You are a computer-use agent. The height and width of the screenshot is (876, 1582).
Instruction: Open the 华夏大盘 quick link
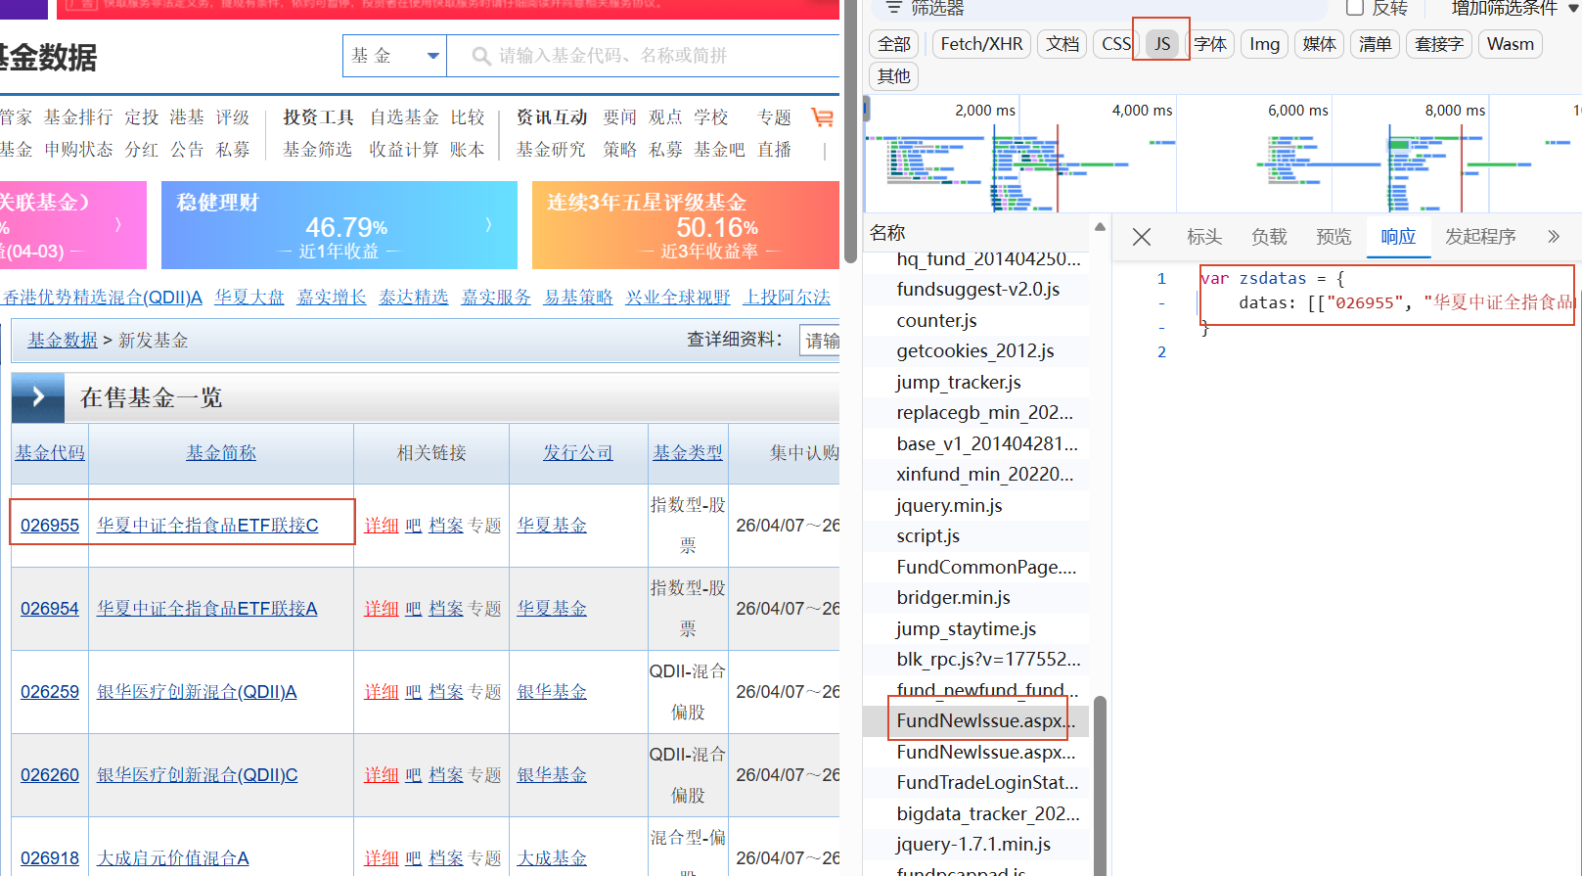click(249, 297)
